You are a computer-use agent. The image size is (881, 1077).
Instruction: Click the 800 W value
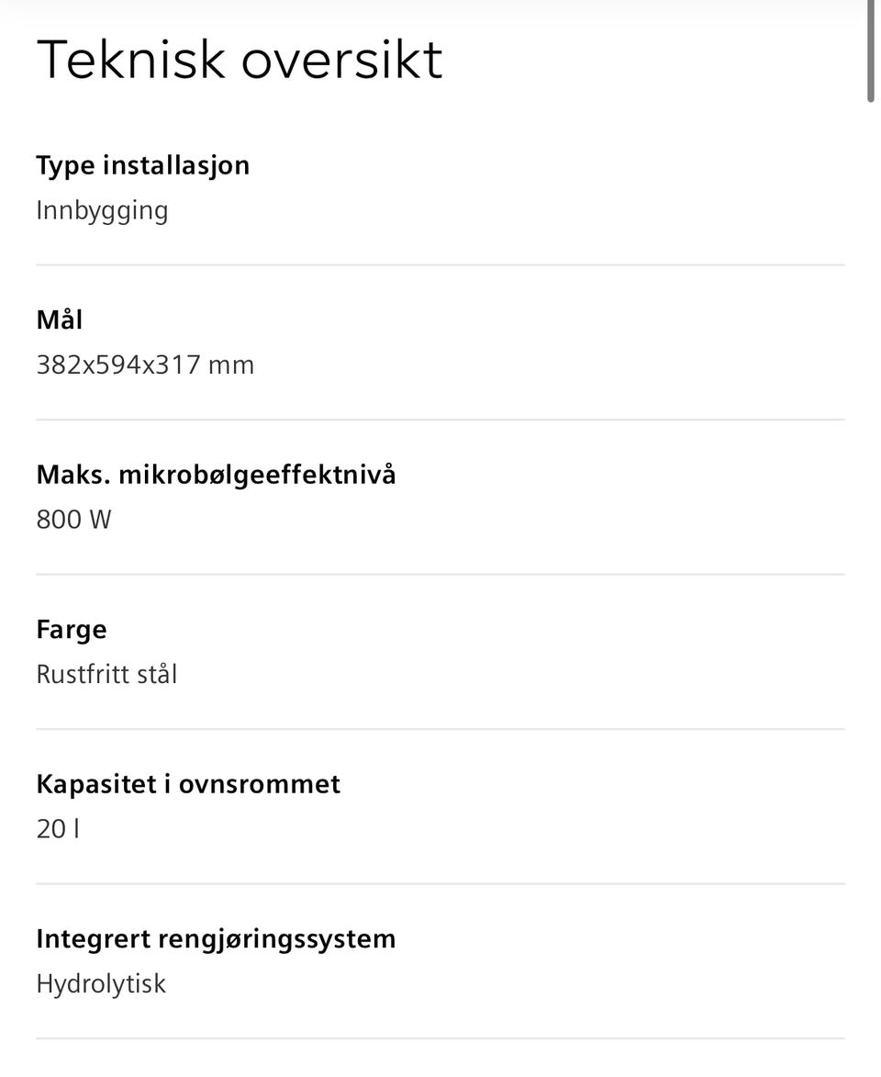click(73, 520)
